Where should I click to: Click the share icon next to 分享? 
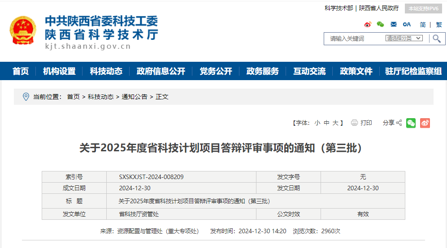click(x=399, y=123)
